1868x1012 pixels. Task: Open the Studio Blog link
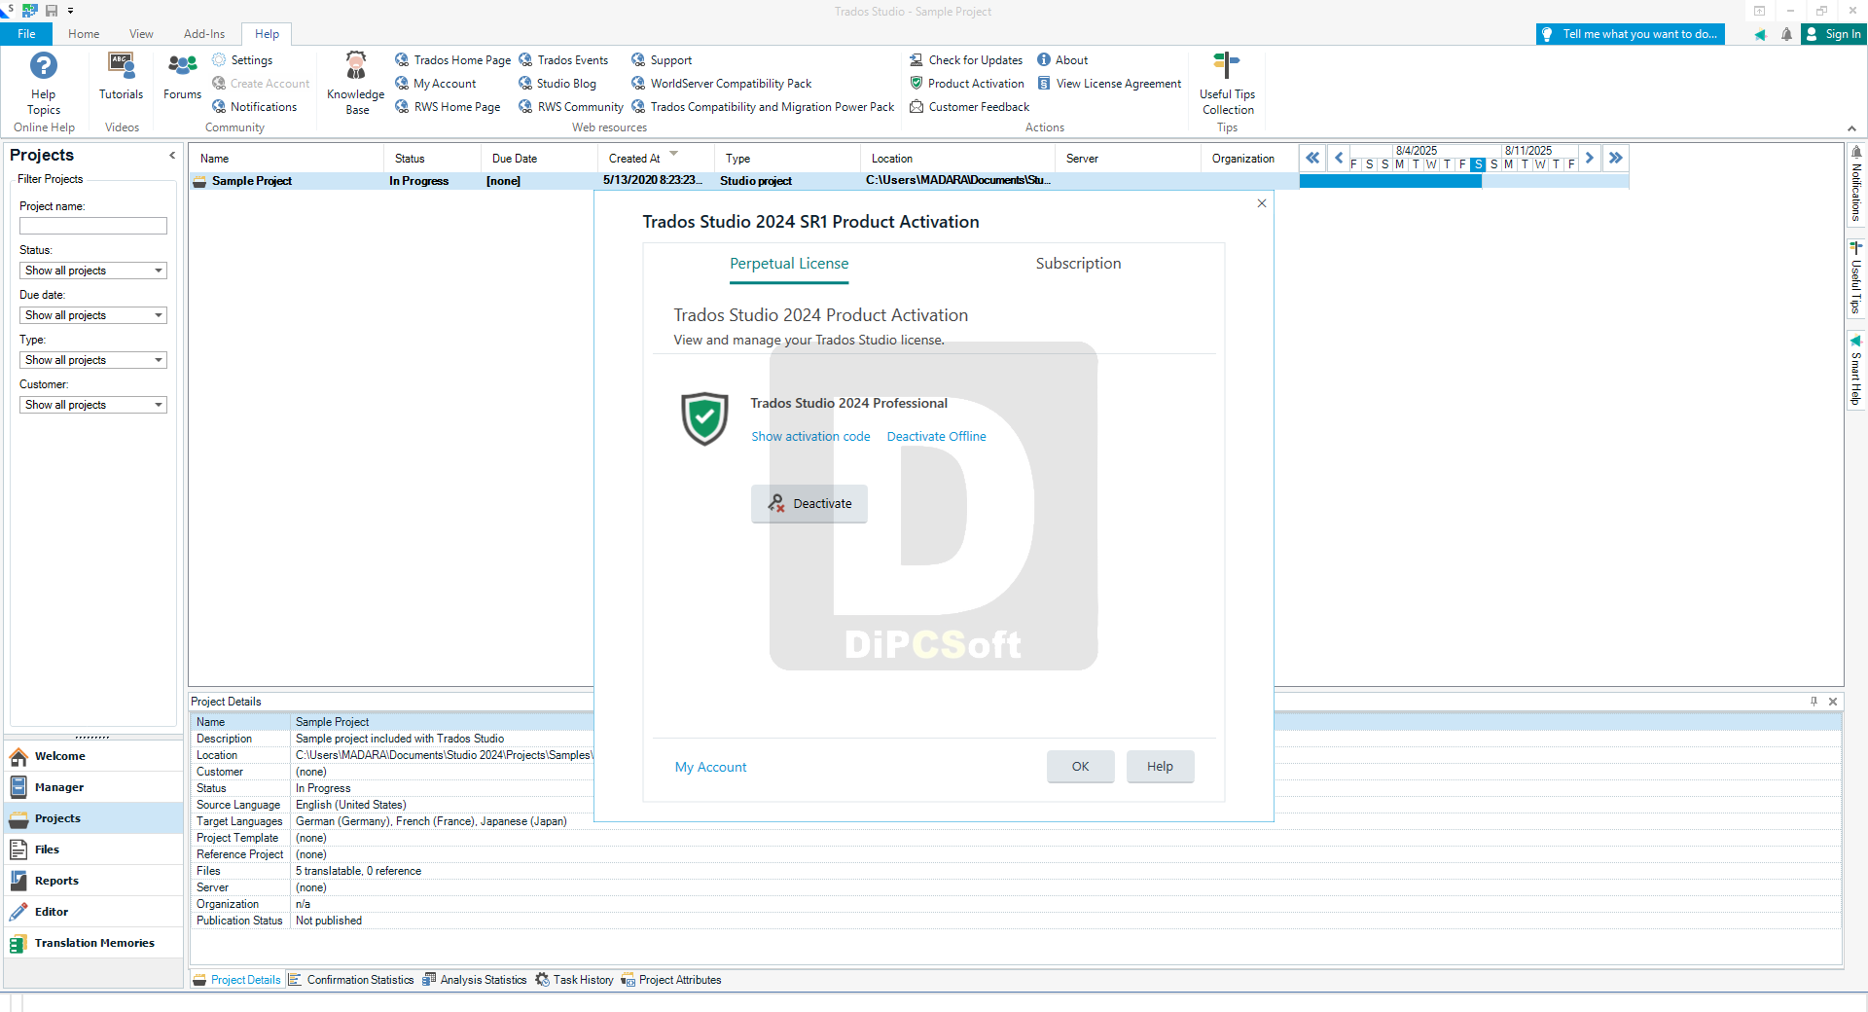point(557,84)
